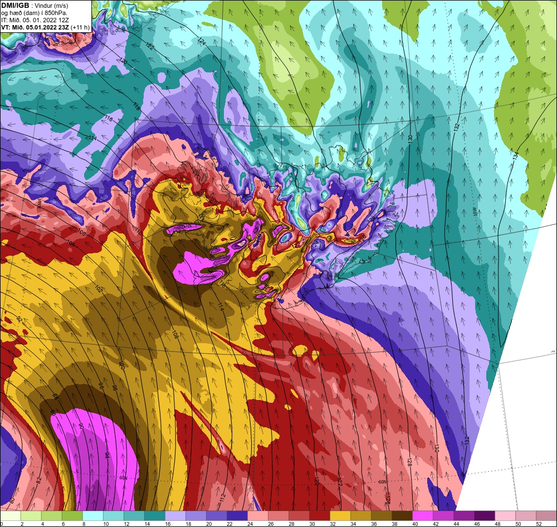557x527 pixels.
Task: Pick the teal 12–14 m/s legend swatch
Action: click(x=134, y=516)
